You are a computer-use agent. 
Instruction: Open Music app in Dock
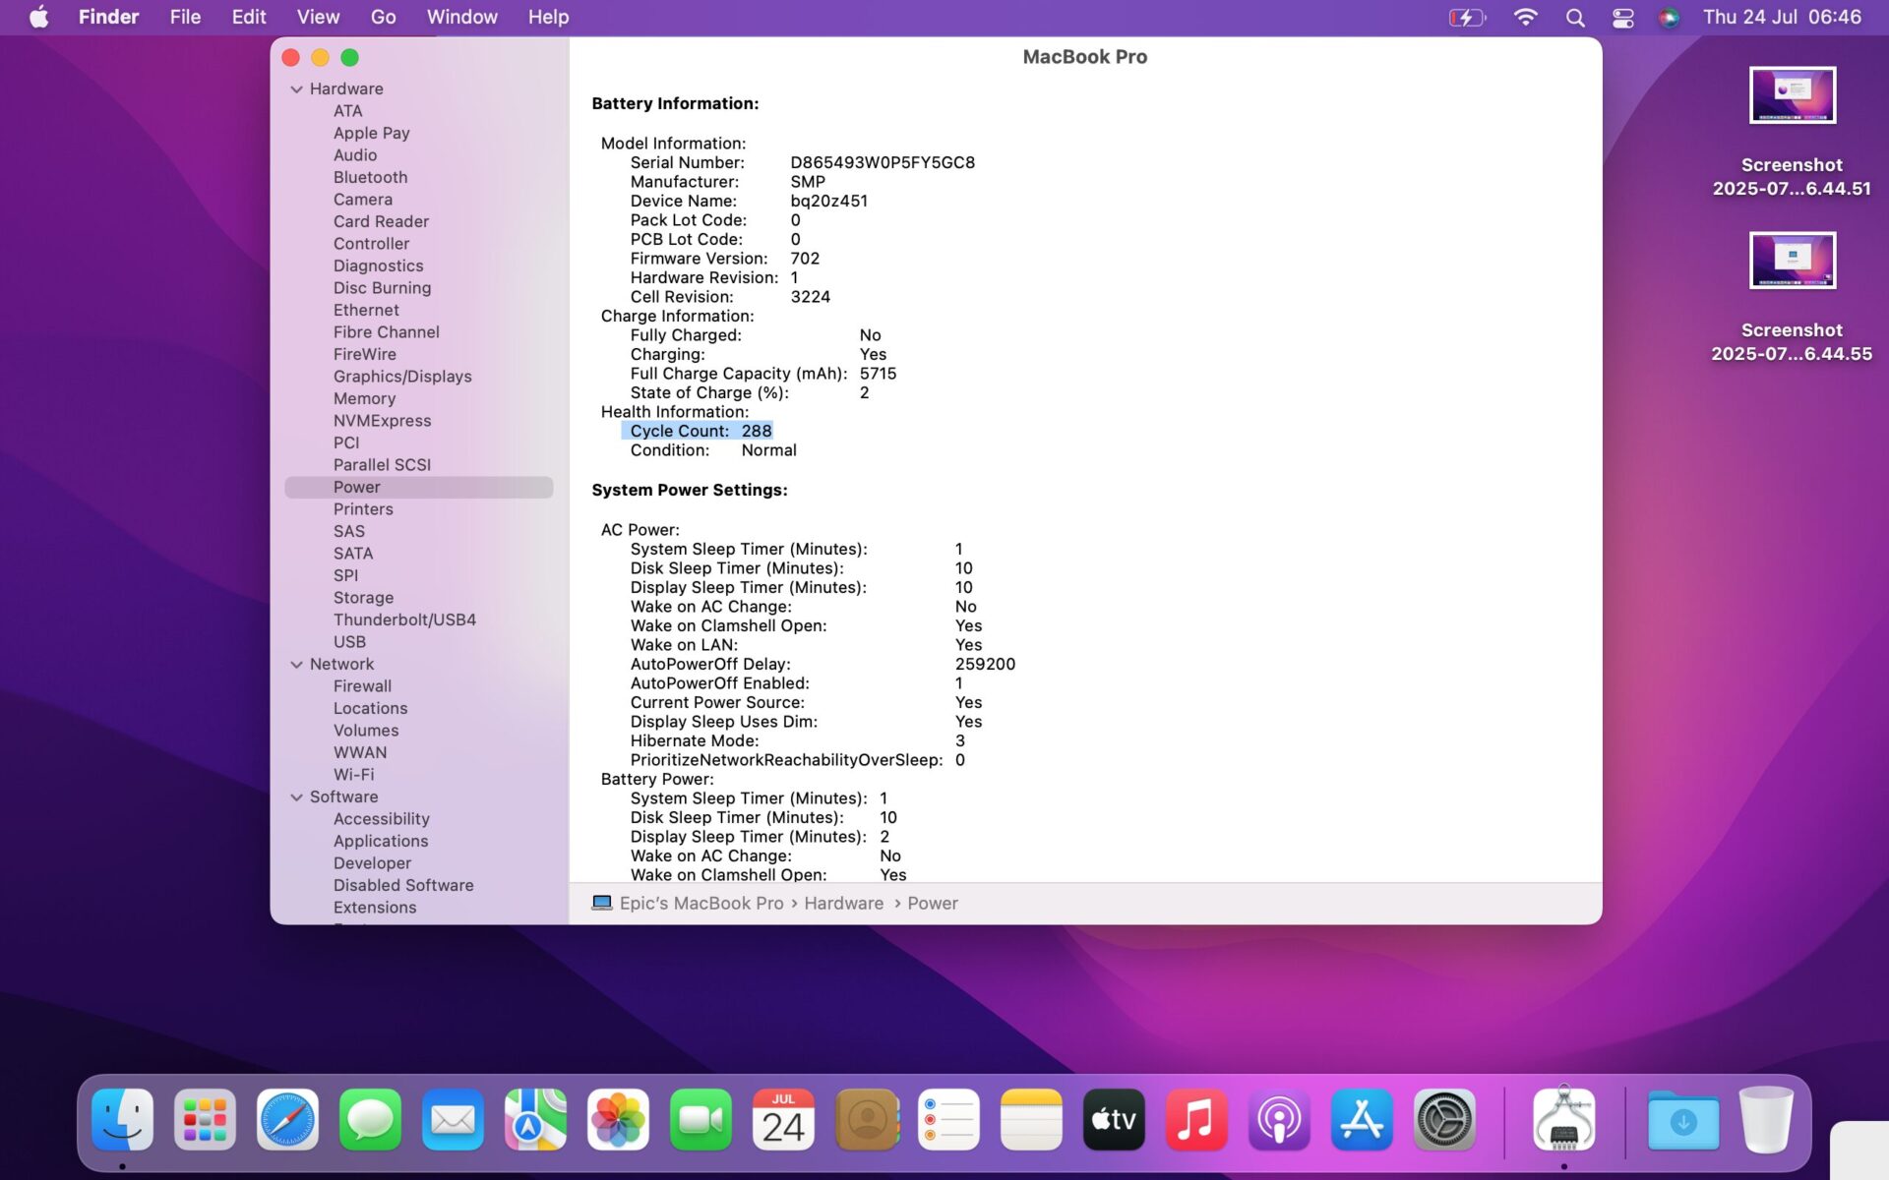[1196, 1119]
